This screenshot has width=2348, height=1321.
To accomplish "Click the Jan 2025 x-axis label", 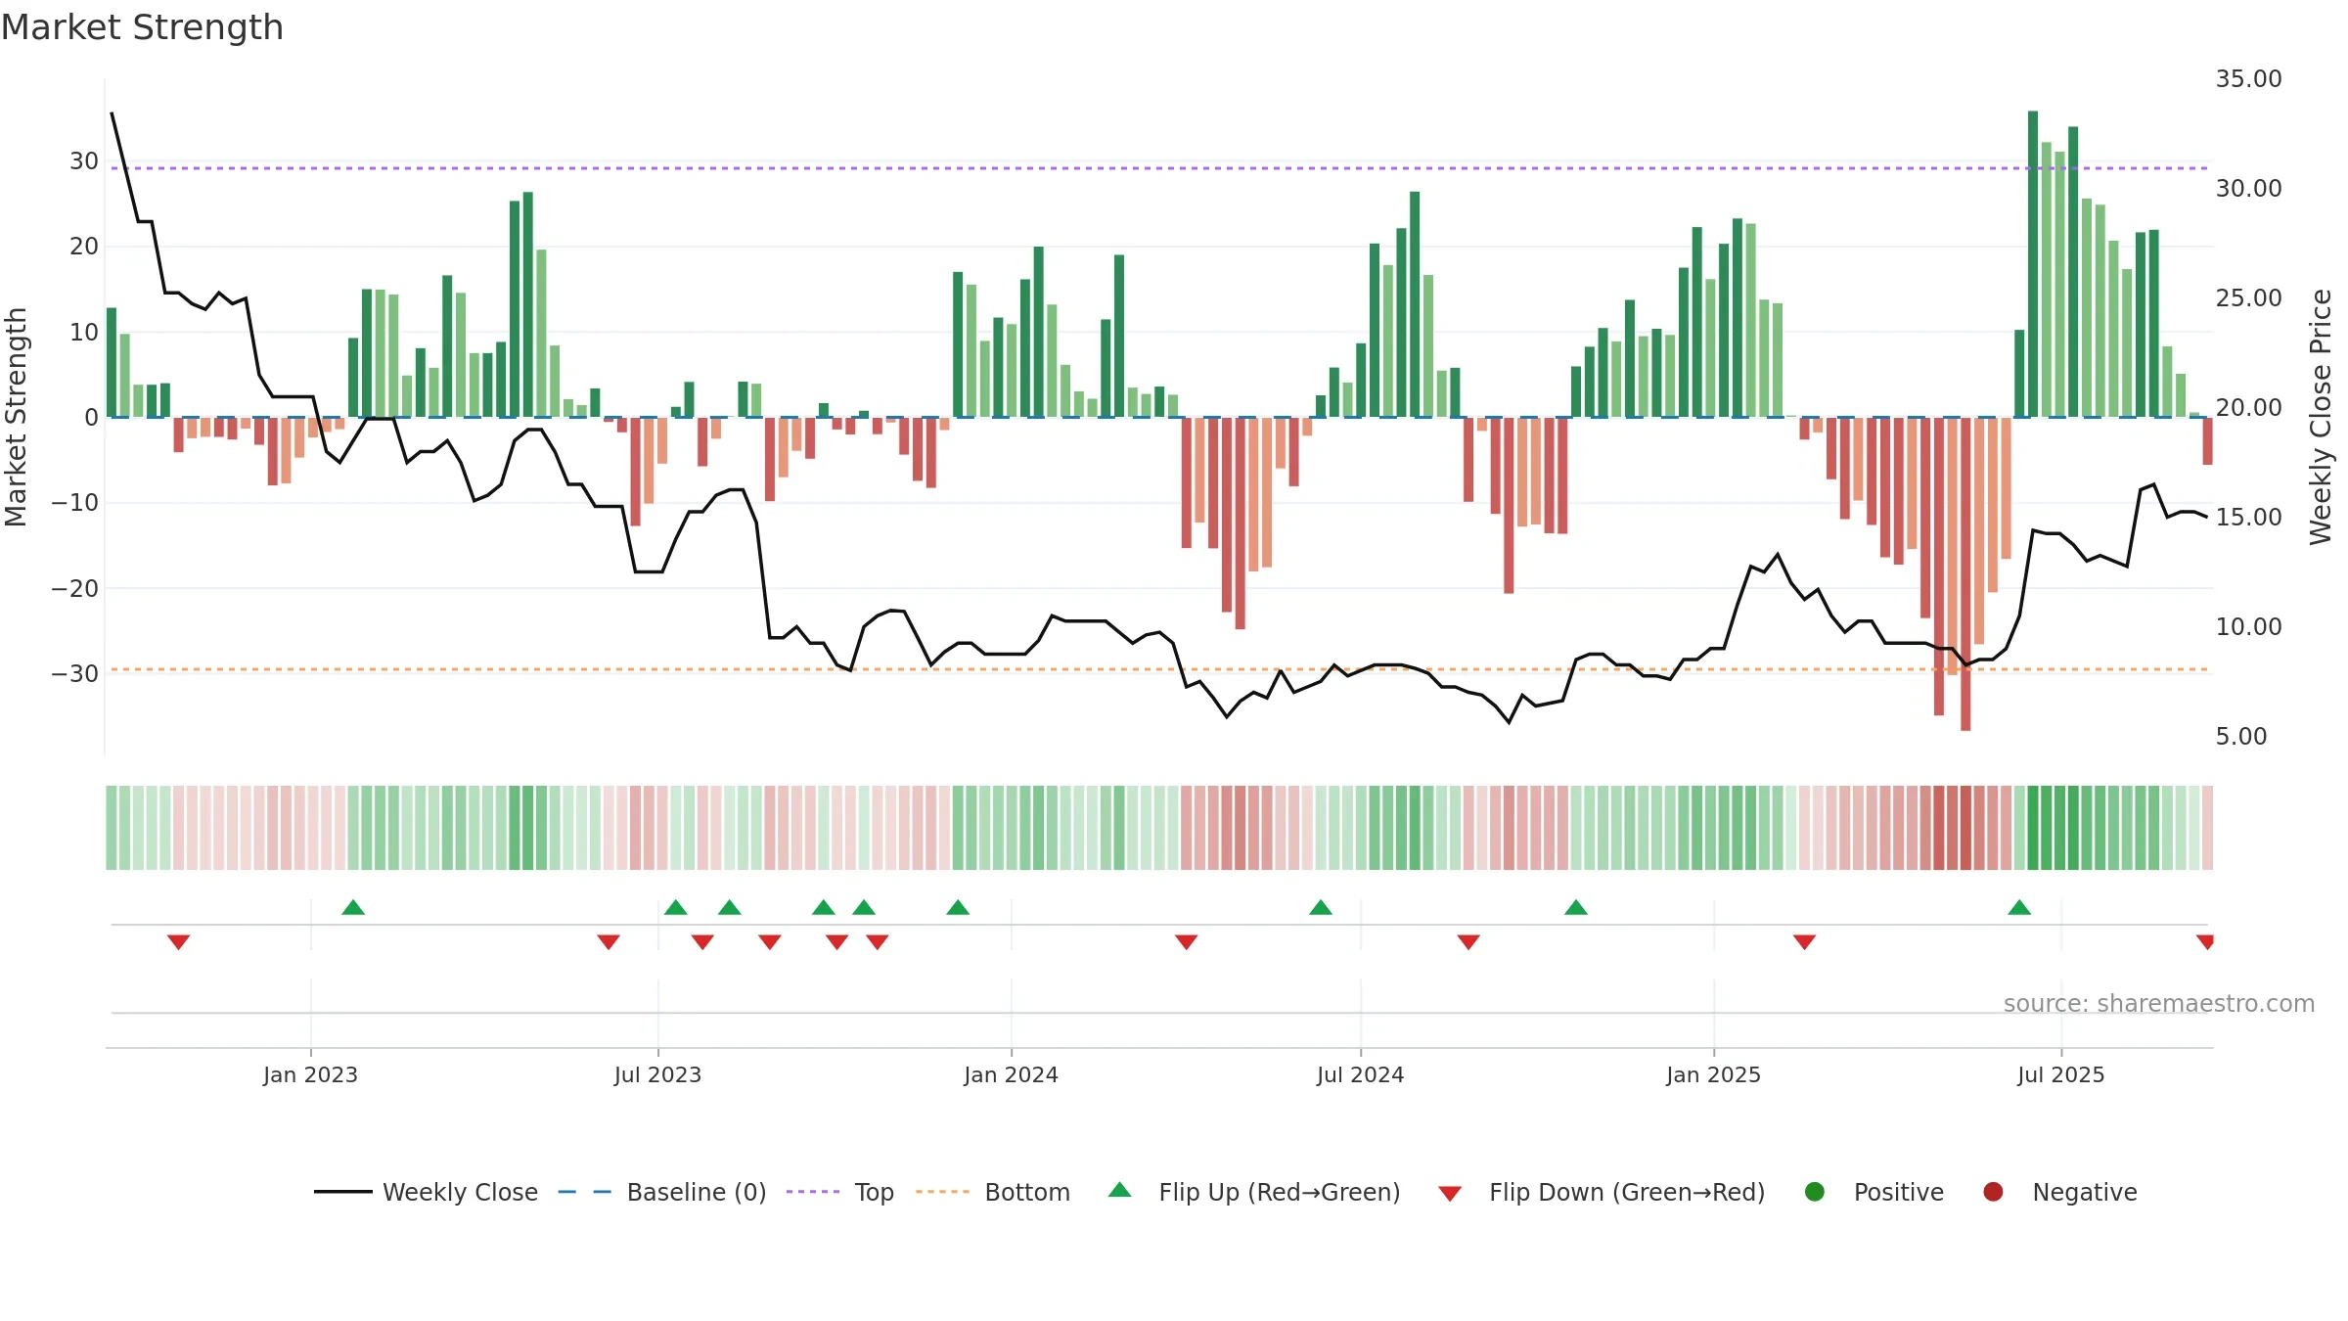I will click(x=1714, y=1074).
